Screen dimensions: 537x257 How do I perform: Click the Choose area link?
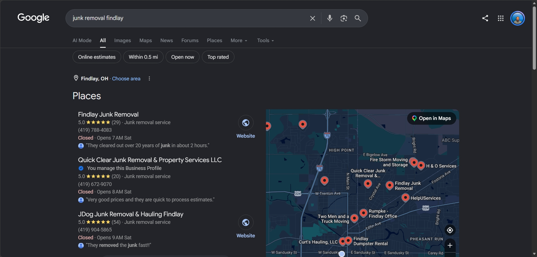point(126,79)
